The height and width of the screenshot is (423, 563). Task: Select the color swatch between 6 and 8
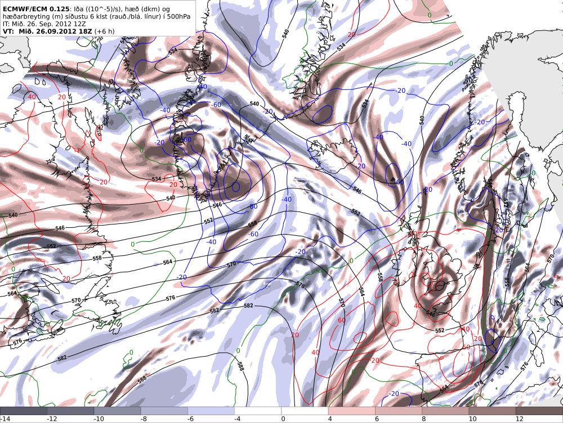(399, 411)
